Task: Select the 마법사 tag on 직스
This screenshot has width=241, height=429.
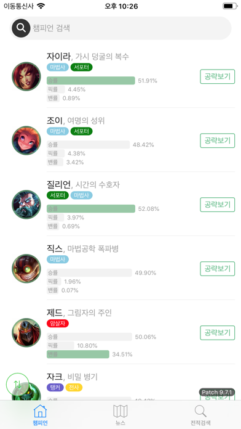Action: point(58,259)
